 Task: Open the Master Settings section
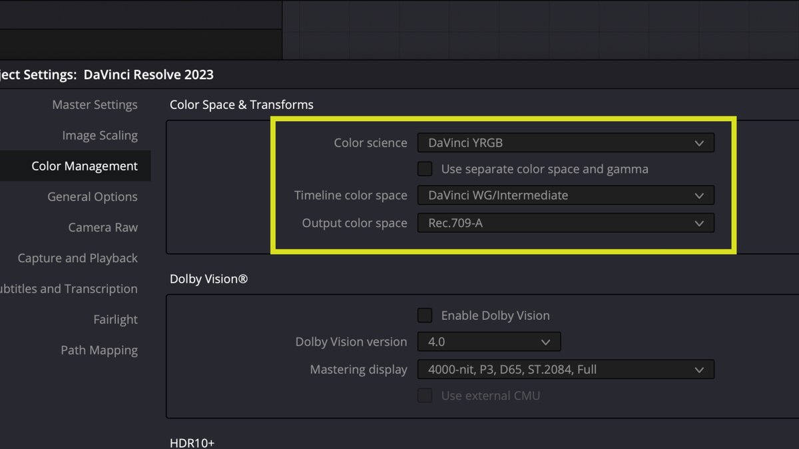(95, 104)
